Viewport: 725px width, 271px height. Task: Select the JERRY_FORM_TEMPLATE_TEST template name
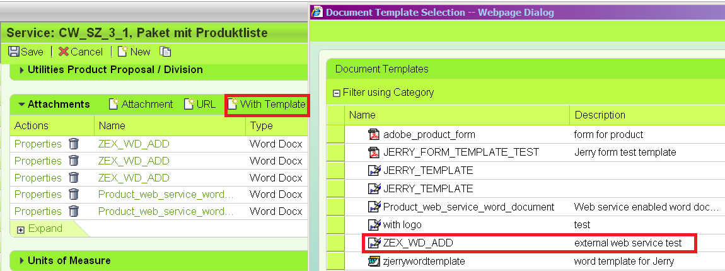[461, 152]
